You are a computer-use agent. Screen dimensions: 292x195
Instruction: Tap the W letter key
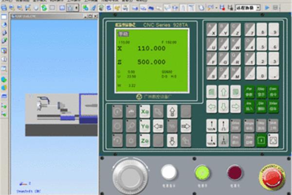[236, 44]
